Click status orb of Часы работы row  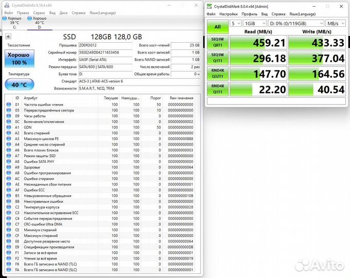(9, 116)
